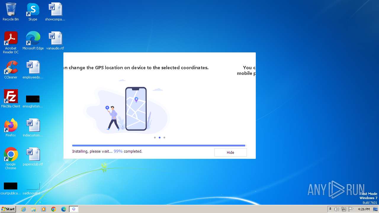The height and width of the screenshot is (213, 379).
Task: Open Edge from the taskbar
Action: [x=64, y=209]
